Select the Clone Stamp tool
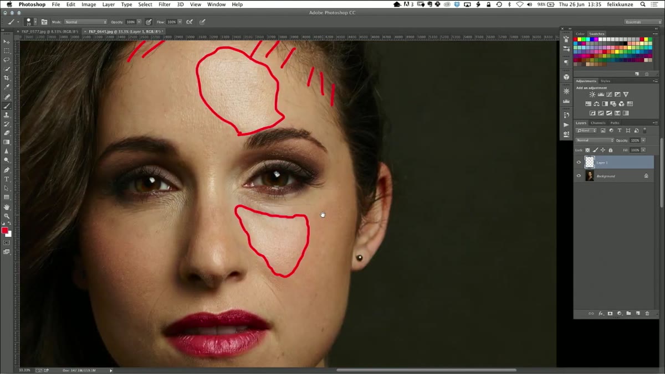665x374 pixels. click(x=7, y=115)
